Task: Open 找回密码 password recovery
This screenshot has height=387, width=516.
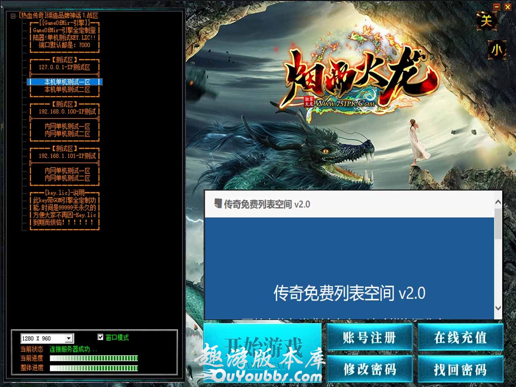Action: [460, 369]
